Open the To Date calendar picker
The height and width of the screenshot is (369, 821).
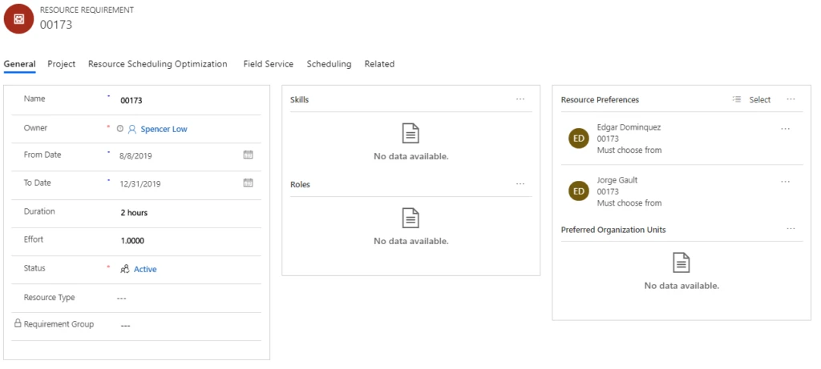248,183
